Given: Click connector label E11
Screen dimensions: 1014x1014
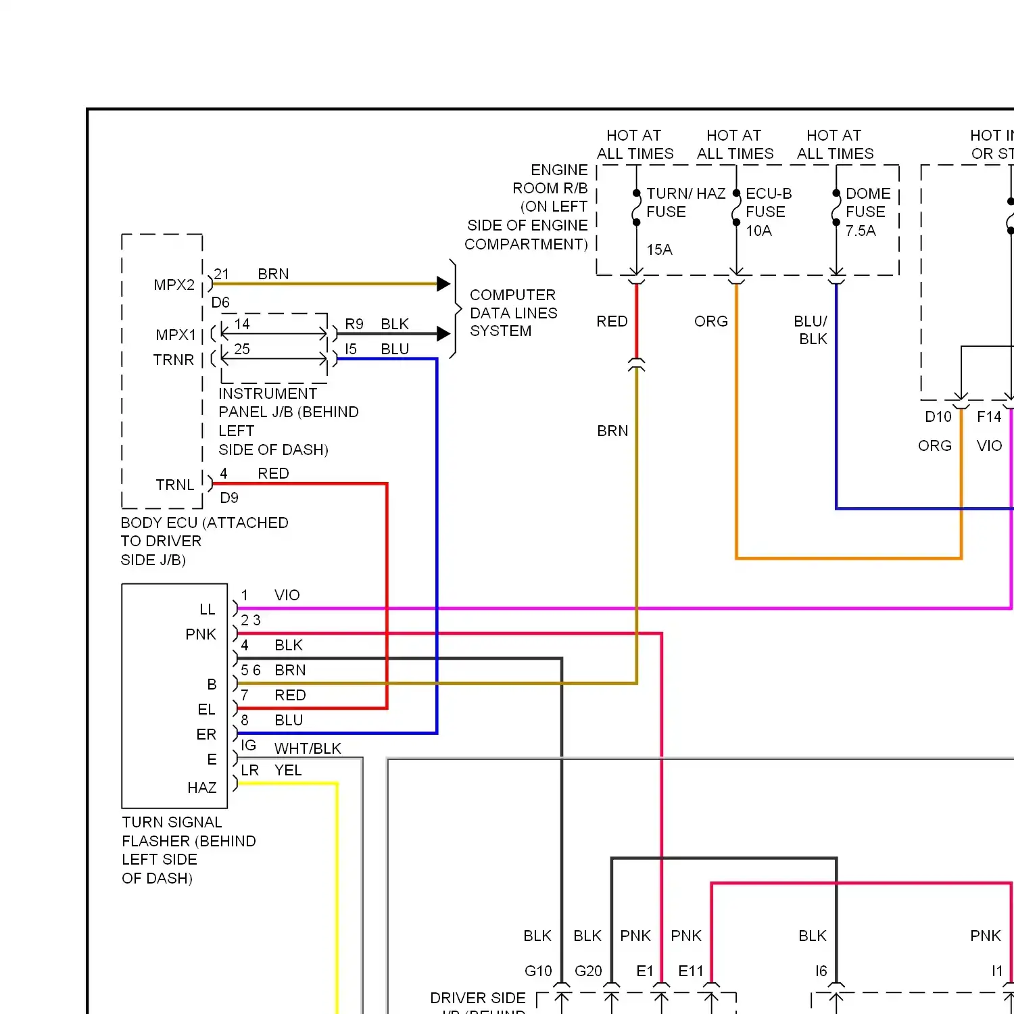Looking at the screenshot, I should 691,971.
